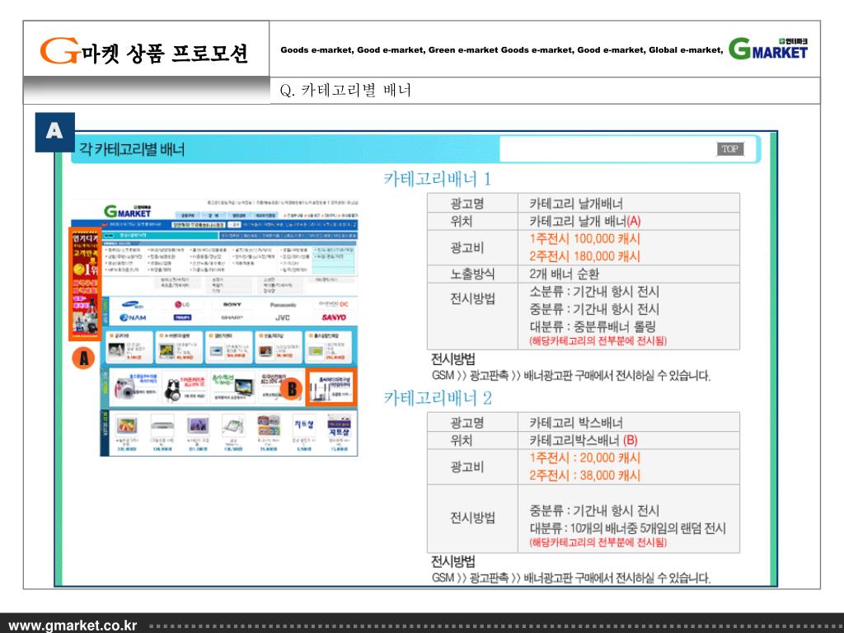Click the '카테고리배너 1' heading
Screen dimensions: 844x633
438,179
